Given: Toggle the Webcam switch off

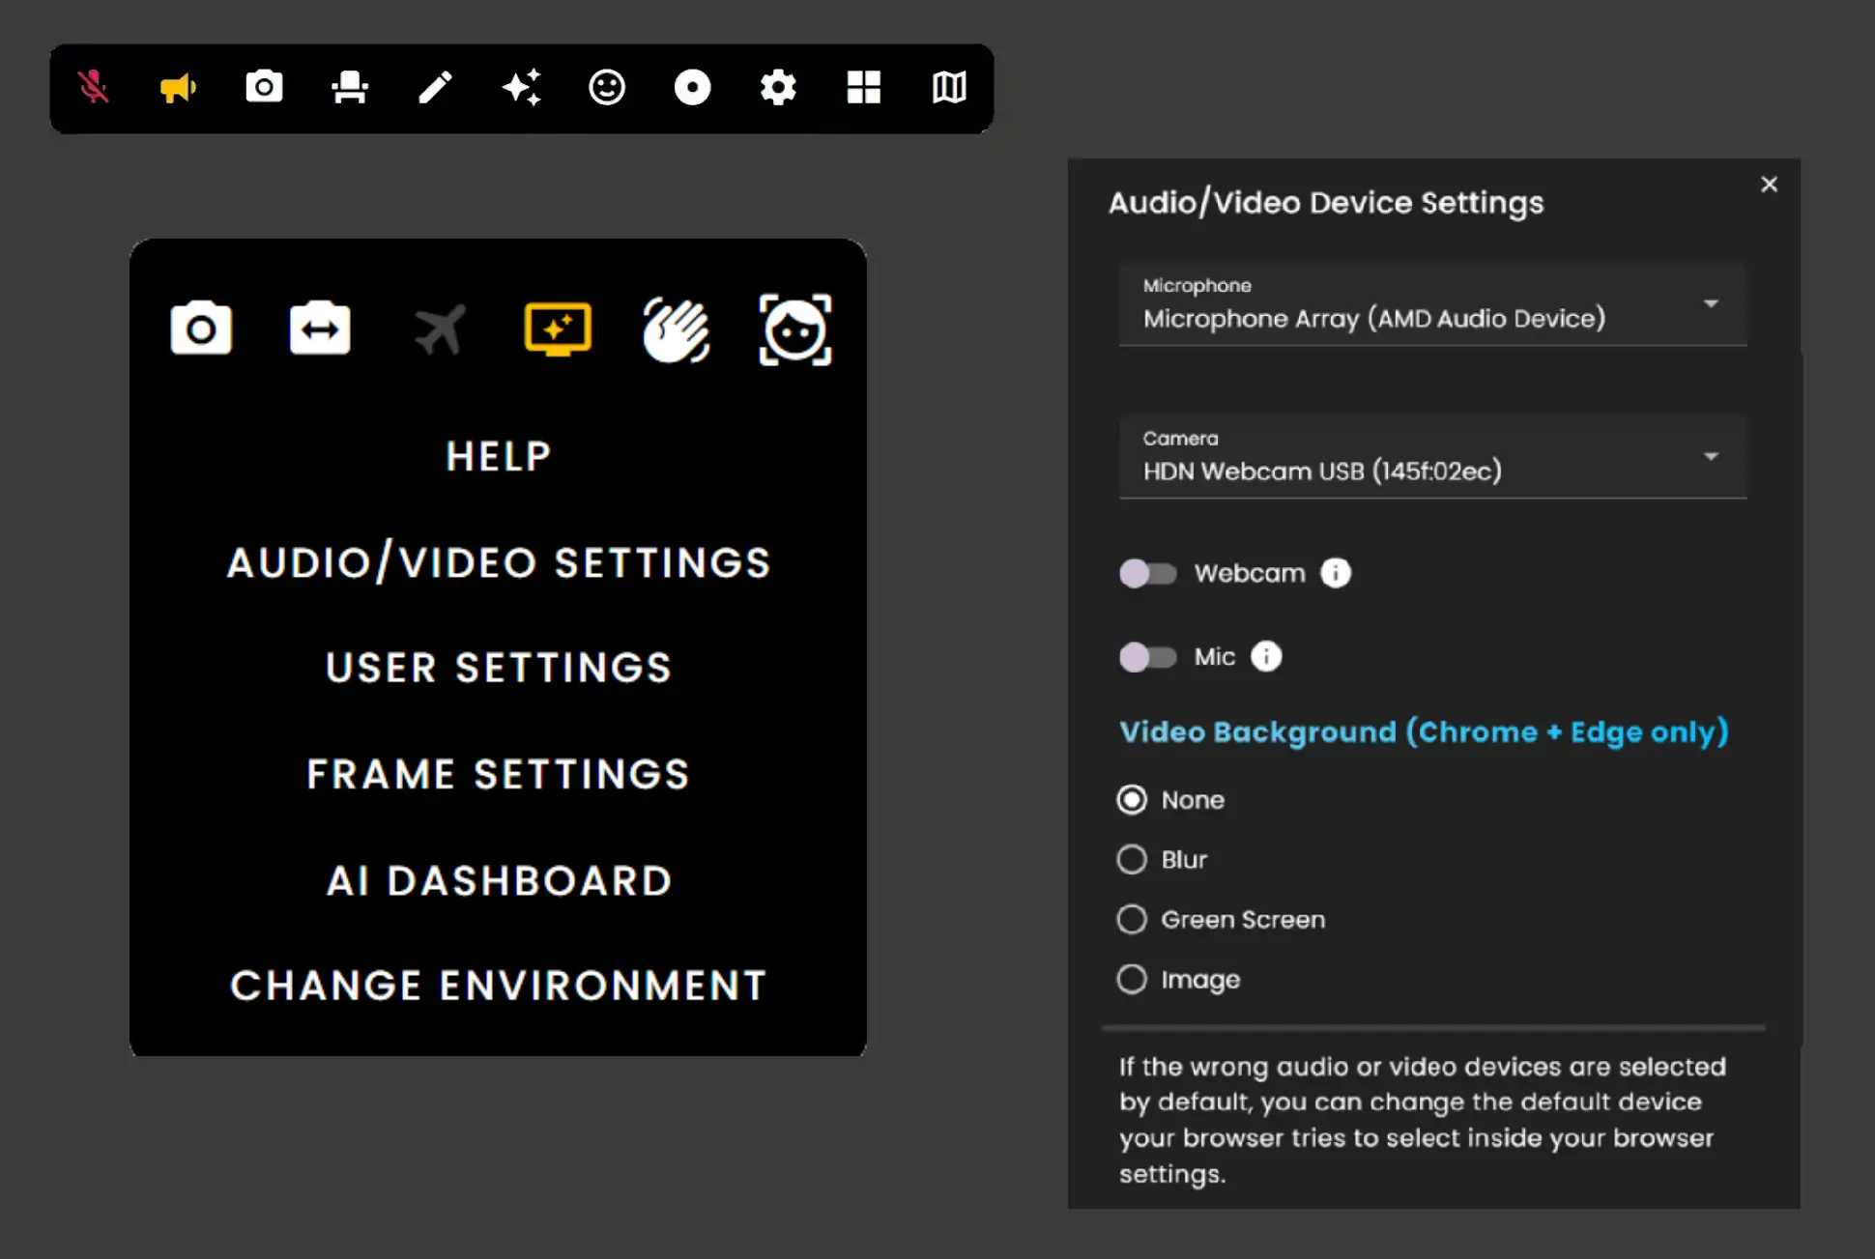Looking at the screenshot, I should click(x=1146, y=572).
